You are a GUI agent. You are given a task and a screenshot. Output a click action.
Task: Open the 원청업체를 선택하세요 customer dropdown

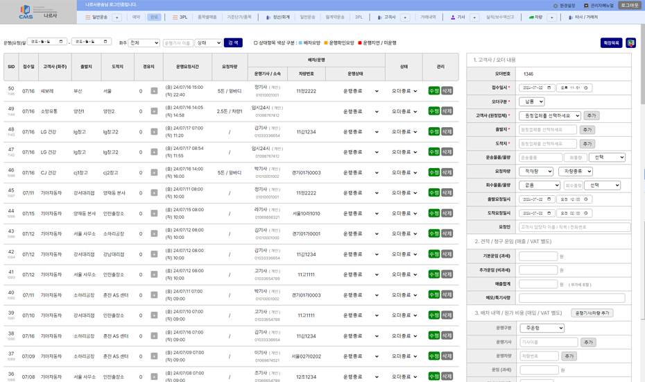[x=550, y=116]
